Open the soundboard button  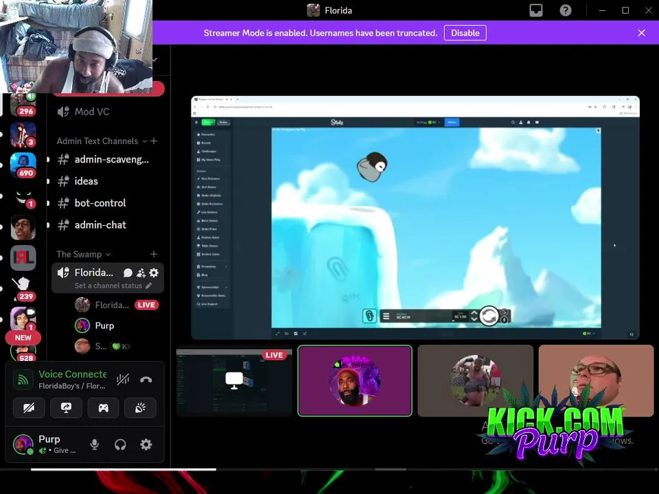[x=140, y=408]
